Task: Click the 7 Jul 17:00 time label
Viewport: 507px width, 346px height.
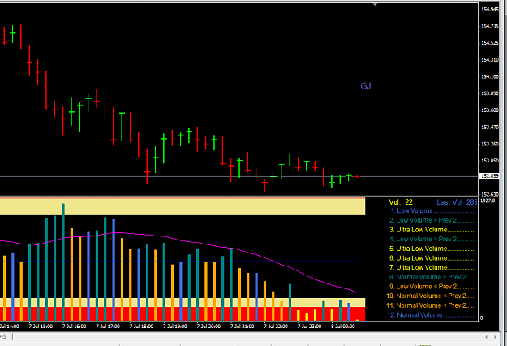Action: pos(108,327)
